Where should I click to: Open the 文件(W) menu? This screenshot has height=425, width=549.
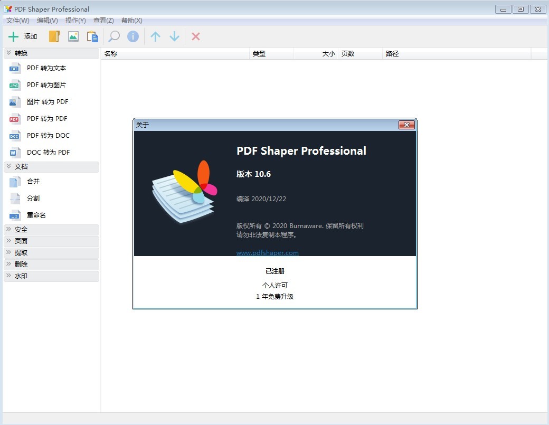18,21
